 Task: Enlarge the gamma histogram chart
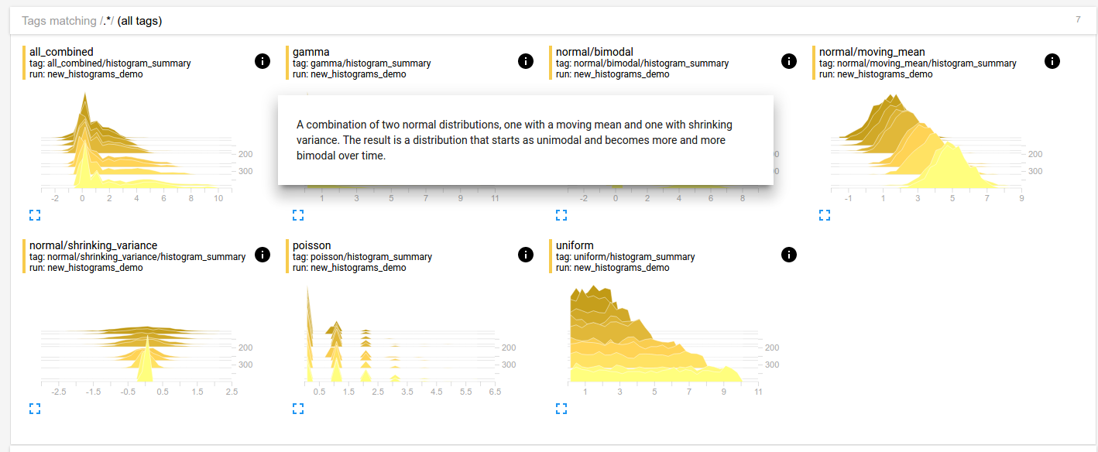click(298, 215)
